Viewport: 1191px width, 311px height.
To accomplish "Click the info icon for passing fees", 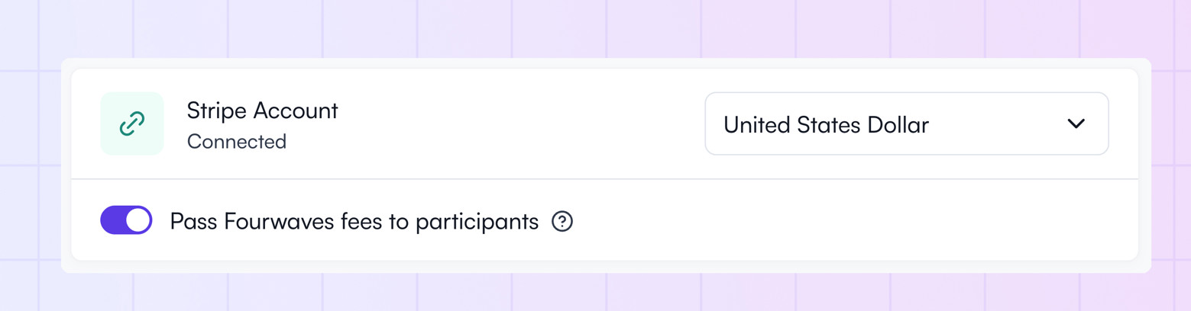I will [x=562, y=221].
